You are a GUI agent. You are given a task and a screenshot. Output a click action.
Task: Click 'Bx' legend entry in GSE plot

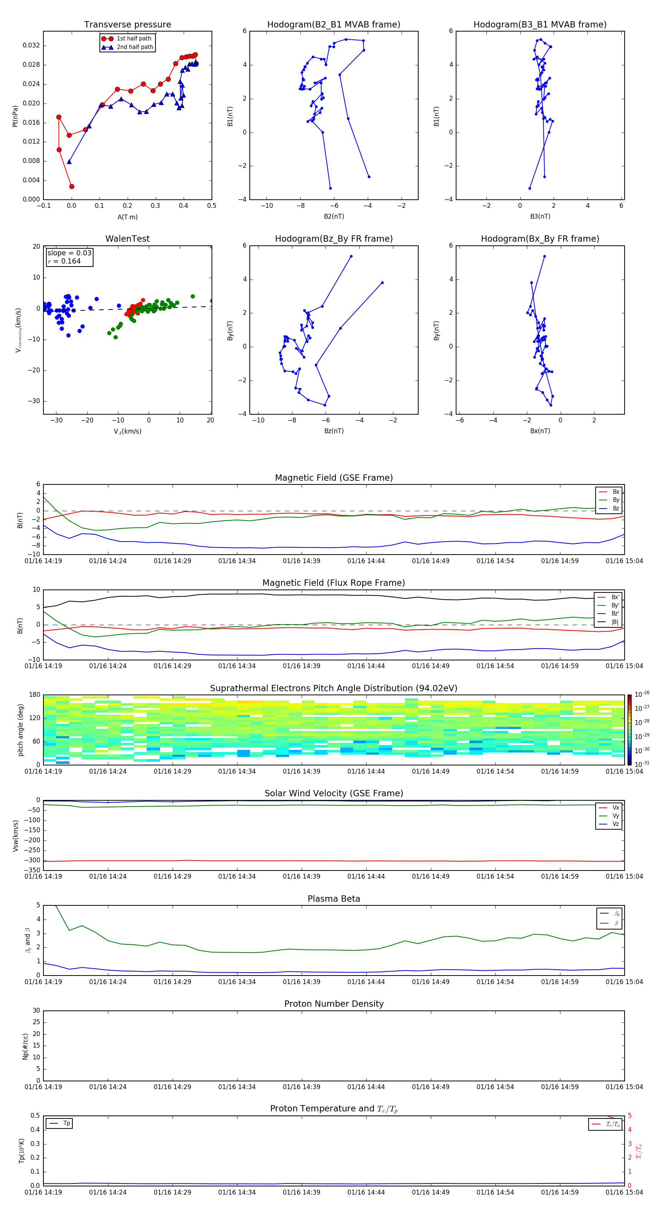click(x=609, y=492)
